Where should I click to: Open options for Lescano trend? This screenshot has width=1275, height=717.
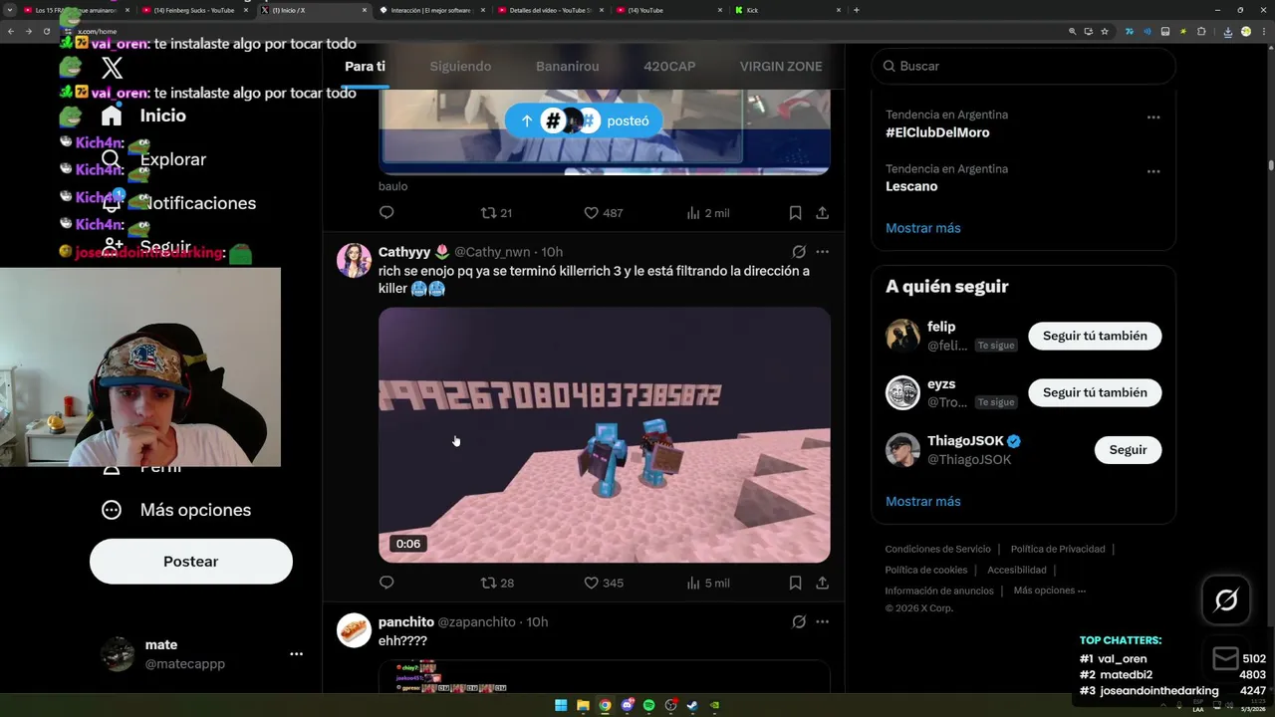click(1153, 171)
